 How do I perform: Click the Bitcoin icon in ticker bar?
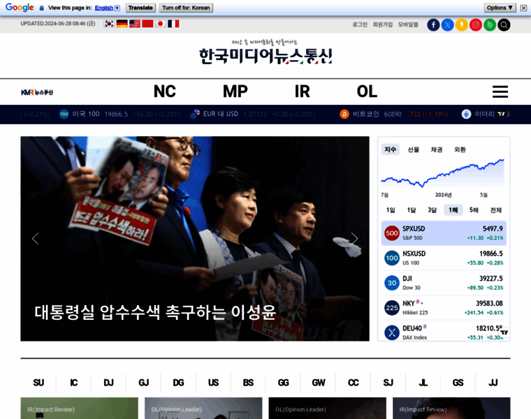coord(344,114)
